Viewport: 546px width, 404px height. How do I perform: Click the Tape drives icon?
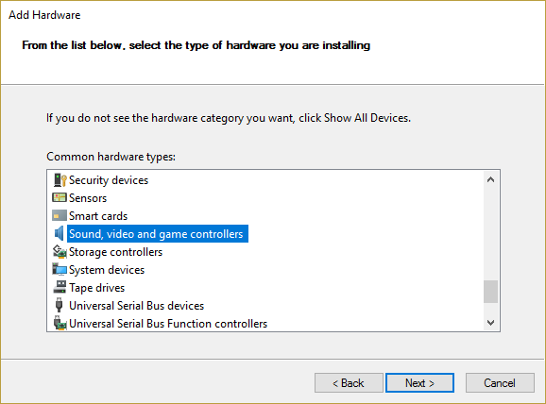[60, 288]
